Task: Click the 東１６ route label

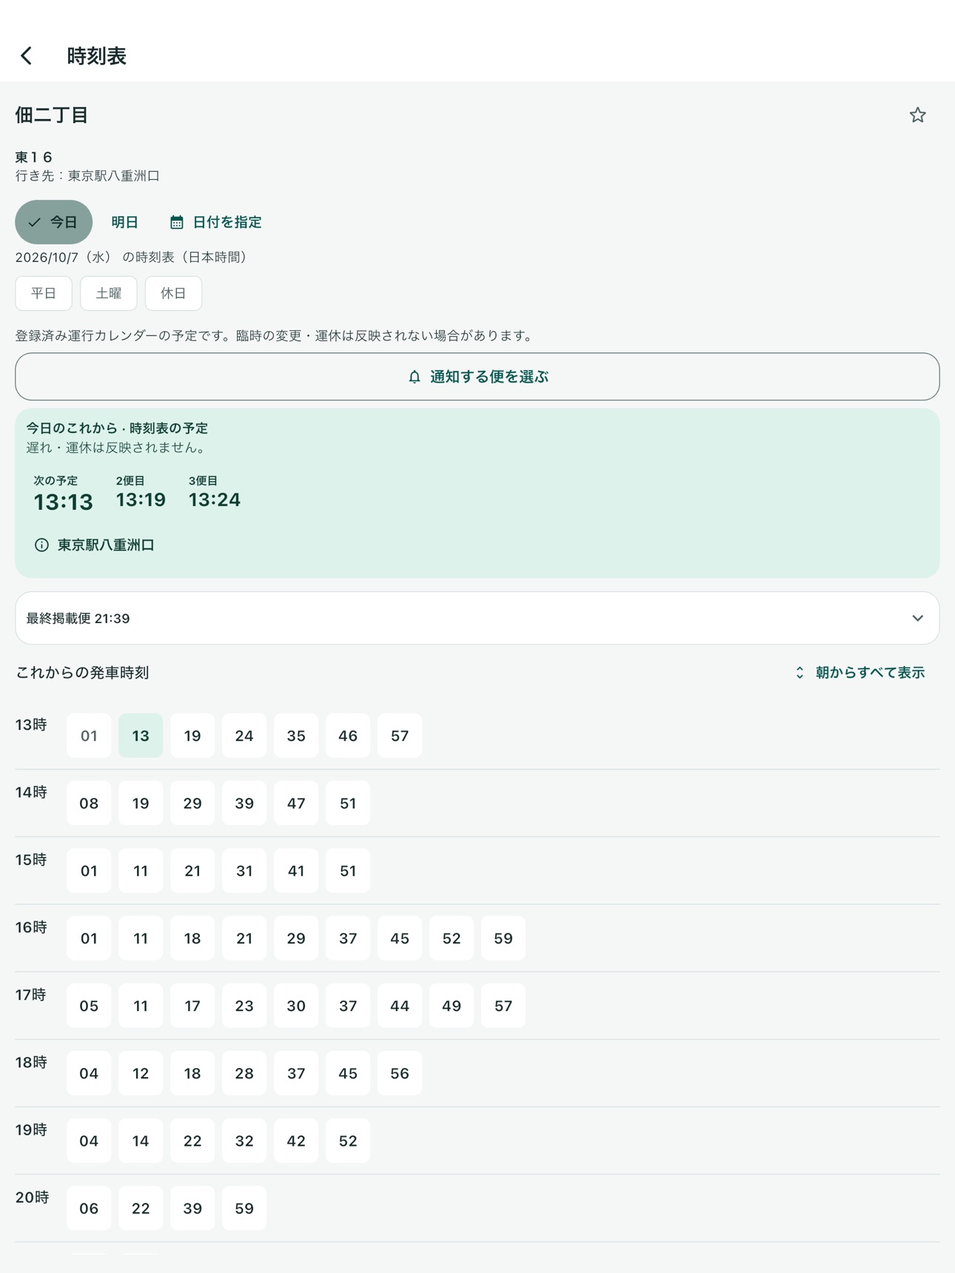Action: (x=34, y=157)
